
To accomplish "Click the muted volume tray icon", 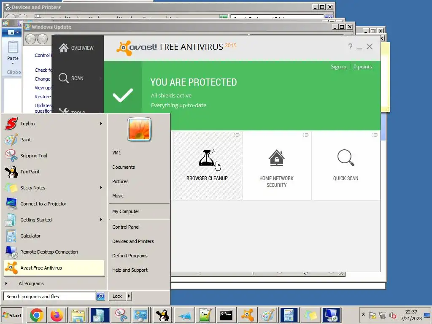I will click(393, 315).
